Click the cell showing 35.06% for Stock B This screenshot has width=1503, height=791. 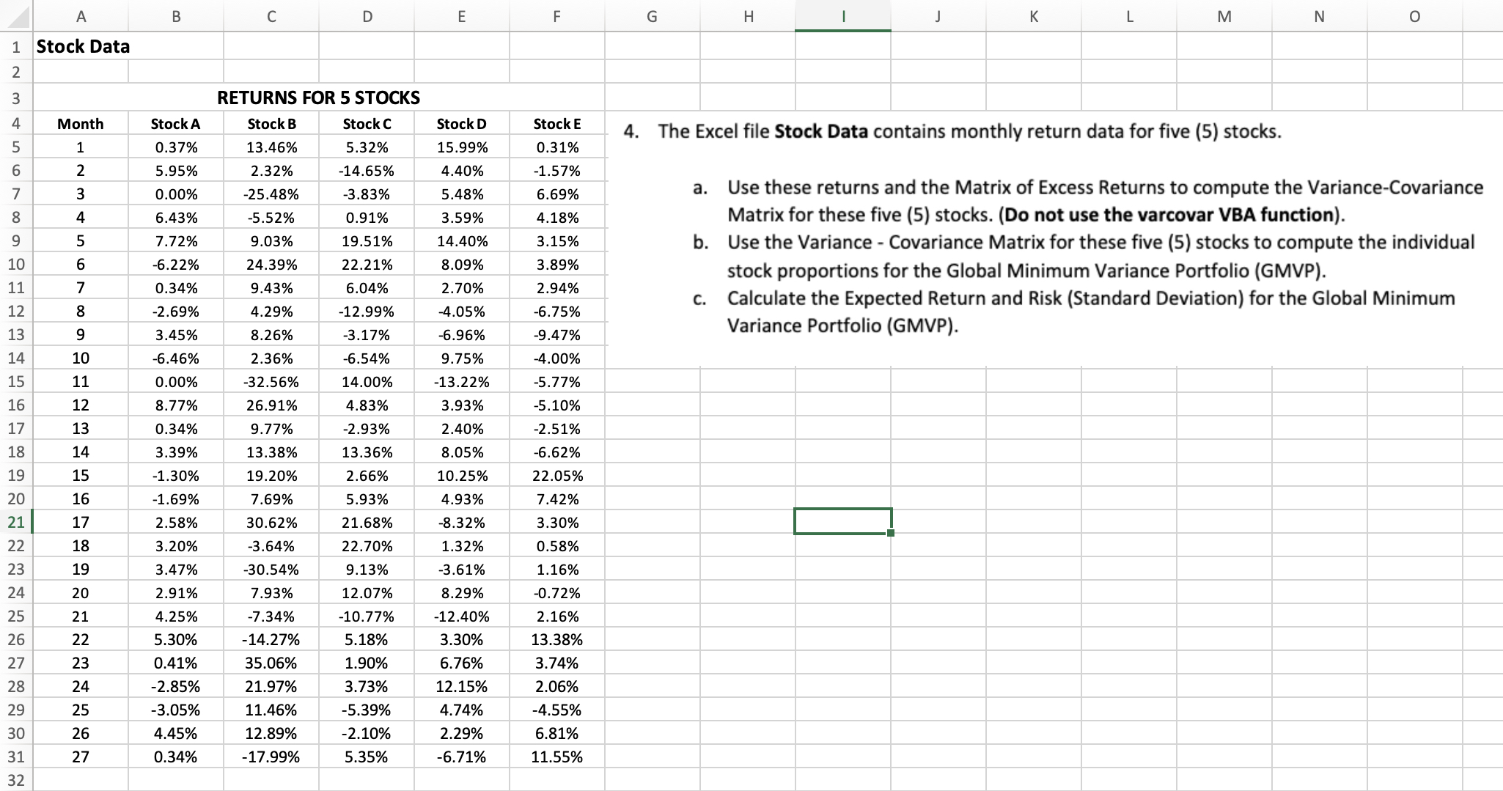click(272, 663)
